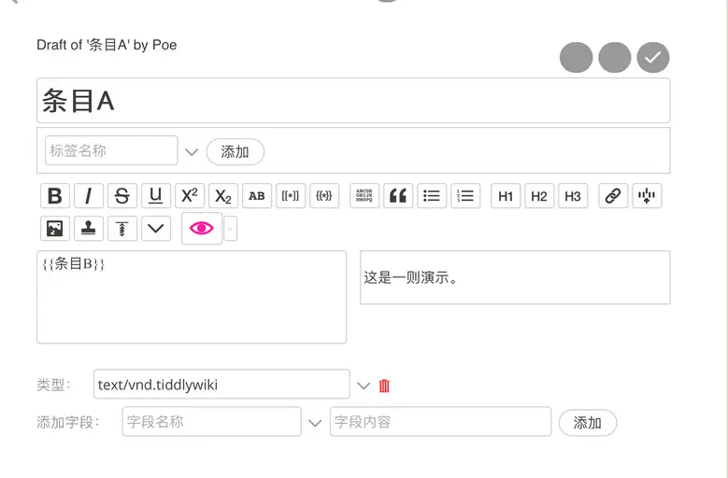Apply italic formatting to text
Image resolution: width=728 pixels, height=478 pixels.
click(x=88, y=196)
